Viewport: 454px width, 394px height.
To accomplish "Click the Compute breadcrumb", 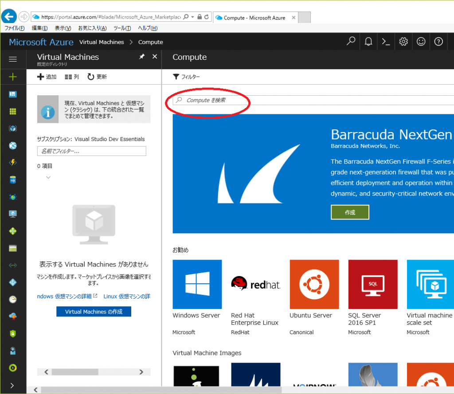I will [x=151, y=42].
